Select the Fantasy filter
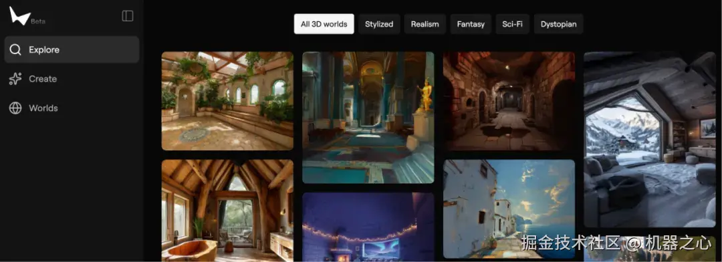This screenshot has width=722, height=262. coord(471,24)
